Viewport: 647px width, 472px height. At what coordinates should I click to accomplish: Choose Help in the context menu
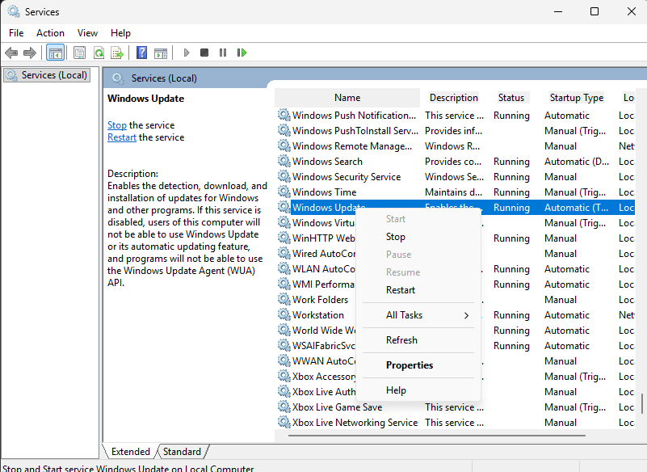pyautogui.click(x=418, y=390)
